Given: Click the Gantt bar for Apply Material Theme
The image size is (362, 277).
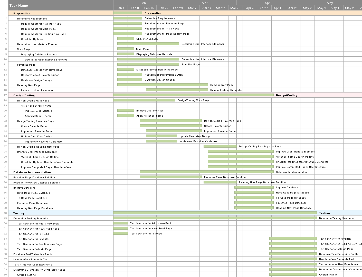Looking at the screenshot, I should pos(126,116).
